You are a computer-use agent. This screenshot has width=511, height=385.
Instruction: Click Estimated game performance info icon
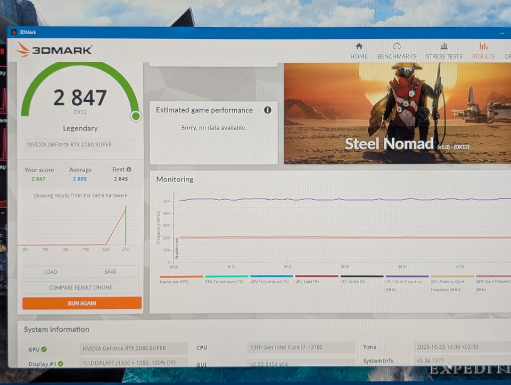[x=268, y=110]
